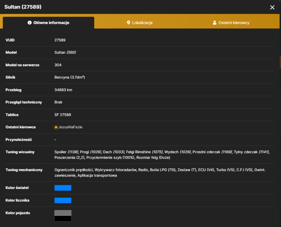Close the Sultan vehicle info dialog
The width and height of the screenshot is (281, 227).
(272, 7)
